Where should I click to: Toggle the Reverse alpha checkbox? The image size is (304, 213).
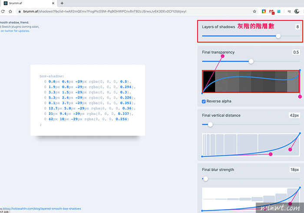coord(204,101)
